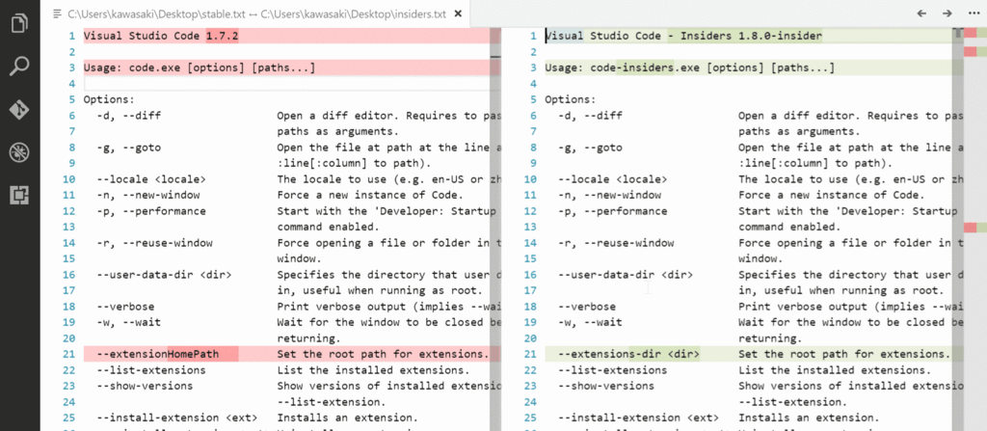
Task: Click '--extensionHomePath' in the left pane
Action: coord(158,354)
